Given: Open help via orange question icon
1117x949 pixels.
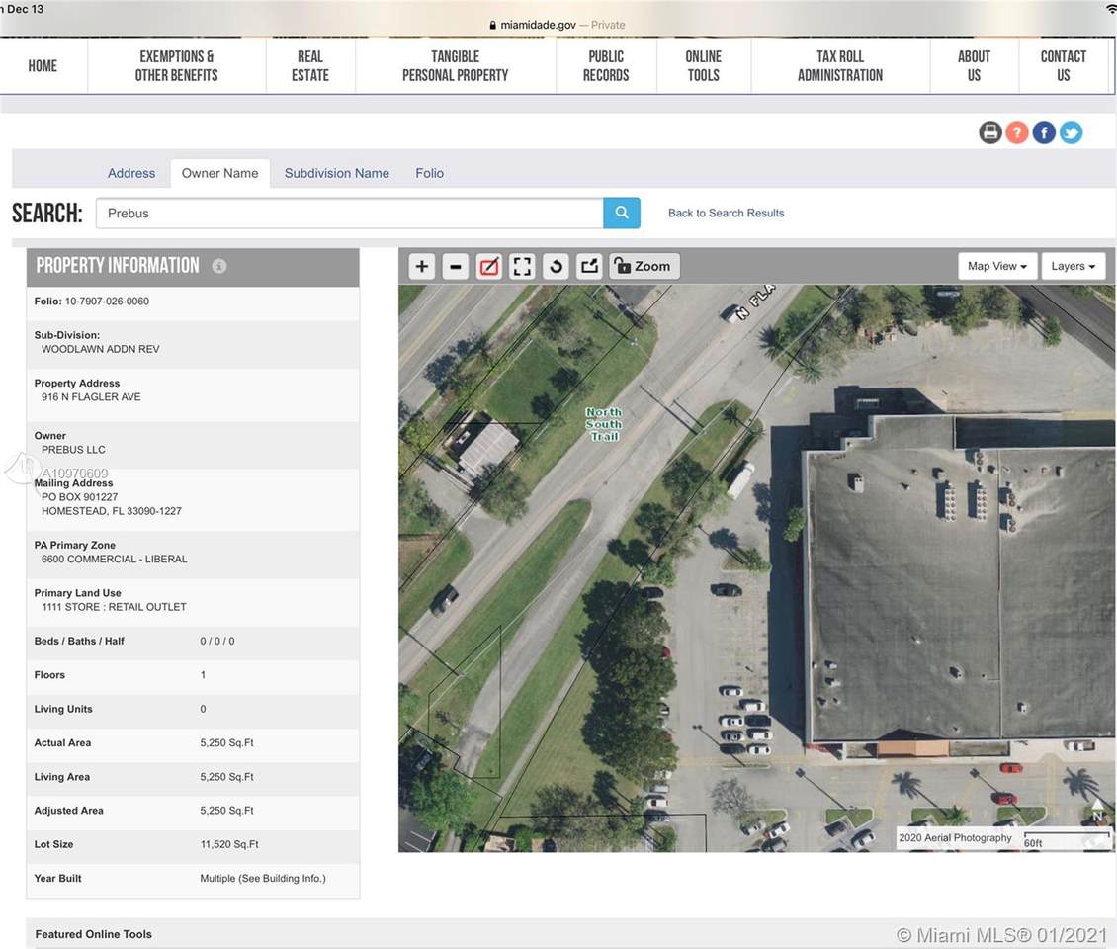Looking at the screenshot, I should (x=1017, y=132).
